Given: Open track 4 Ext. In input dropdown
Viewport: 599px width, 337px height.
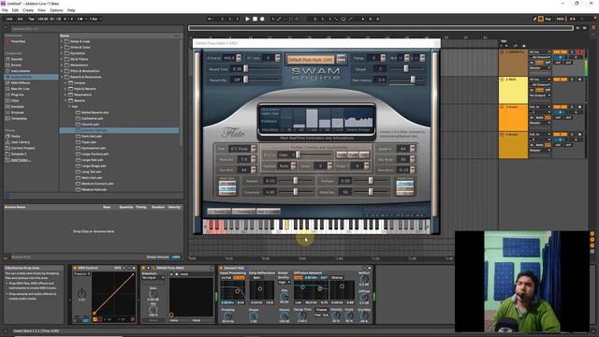Looking at the screenshot, I should click(x=540, y=135).
